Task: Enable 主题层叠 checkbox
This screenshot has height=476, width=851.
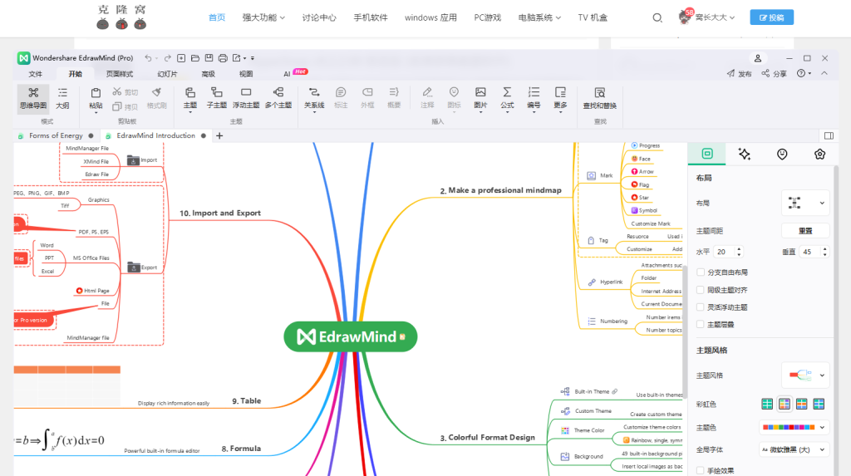Action: pos(701,325)
